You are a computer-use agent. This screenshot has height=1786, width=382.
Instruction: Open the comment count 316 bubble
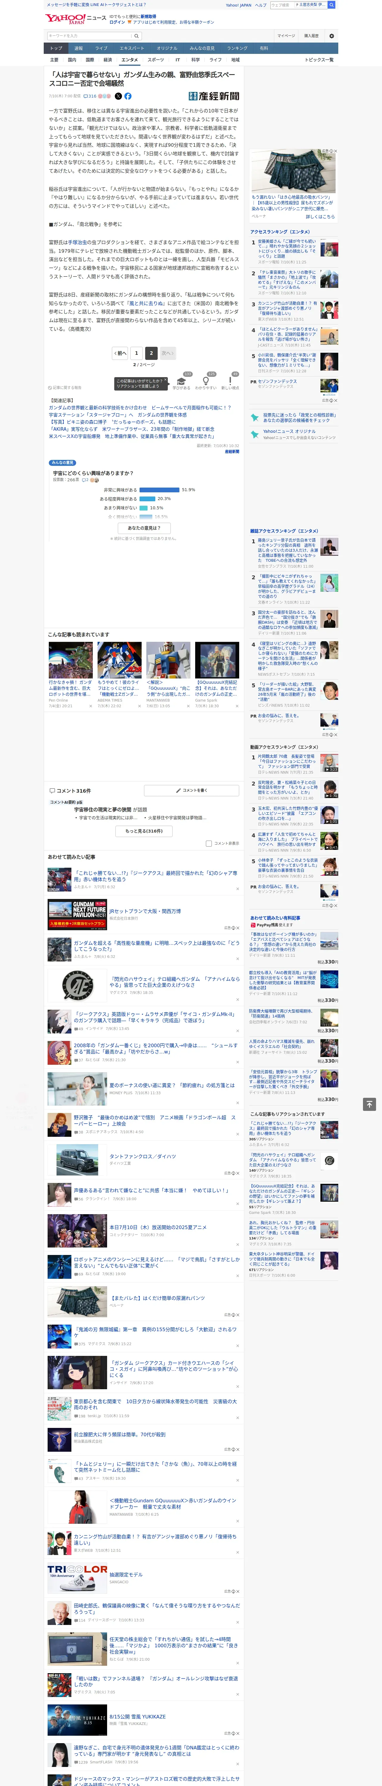(90, 96)
